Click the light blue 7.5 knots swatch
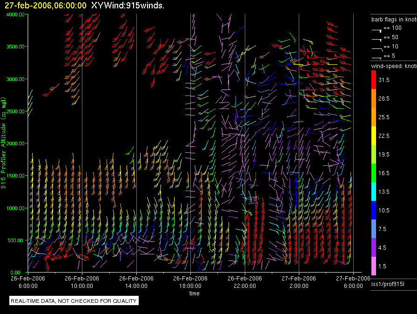The height and width of the screenshot is (314, 417). click(x=374, y=229)
